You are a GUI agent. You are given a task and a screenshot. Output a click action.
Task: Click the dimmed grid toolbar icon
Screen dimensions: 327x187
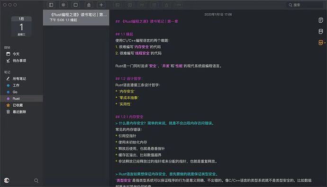point(130,5)
